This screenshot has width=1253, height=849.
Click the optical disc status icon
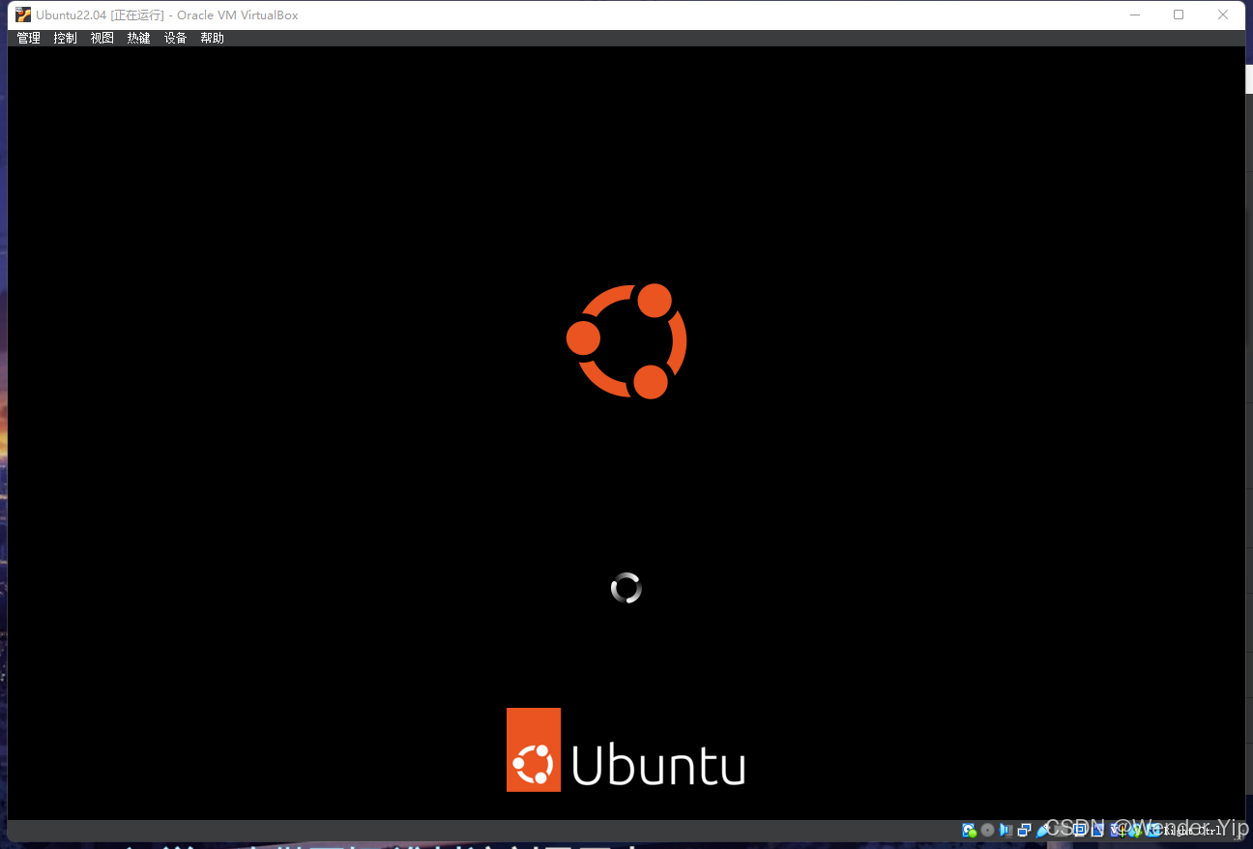click(987, 830)
